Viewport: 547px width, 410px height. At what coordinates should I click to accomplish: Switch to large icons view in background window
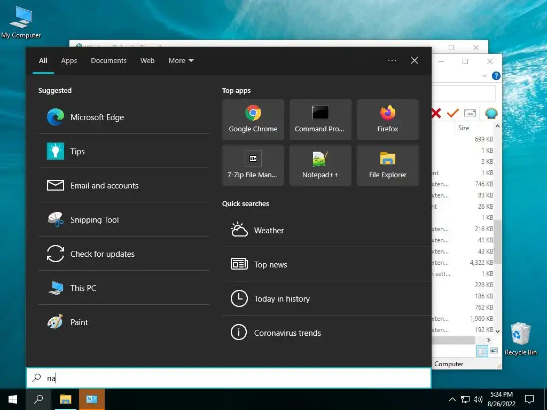494,351
